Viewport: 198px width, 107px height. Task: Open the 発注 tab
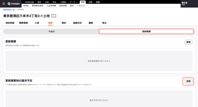pos(104,23)
